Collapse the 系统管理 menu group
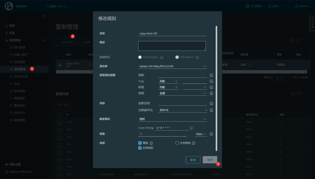This screenshot has width=315, height=179. [44, 40]
